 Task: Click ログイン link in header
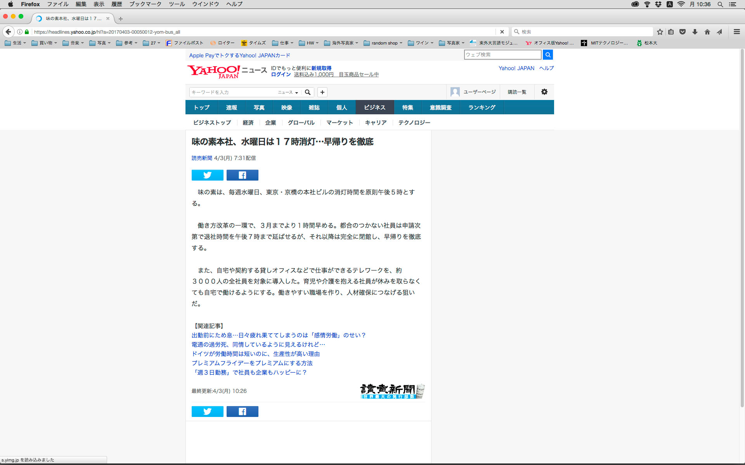[281, 74]
